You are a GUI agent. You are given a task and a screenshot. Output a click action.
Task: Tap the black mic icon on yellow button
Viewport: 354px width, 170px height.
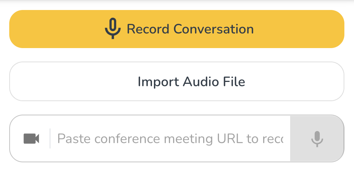(x=112, y=29)
